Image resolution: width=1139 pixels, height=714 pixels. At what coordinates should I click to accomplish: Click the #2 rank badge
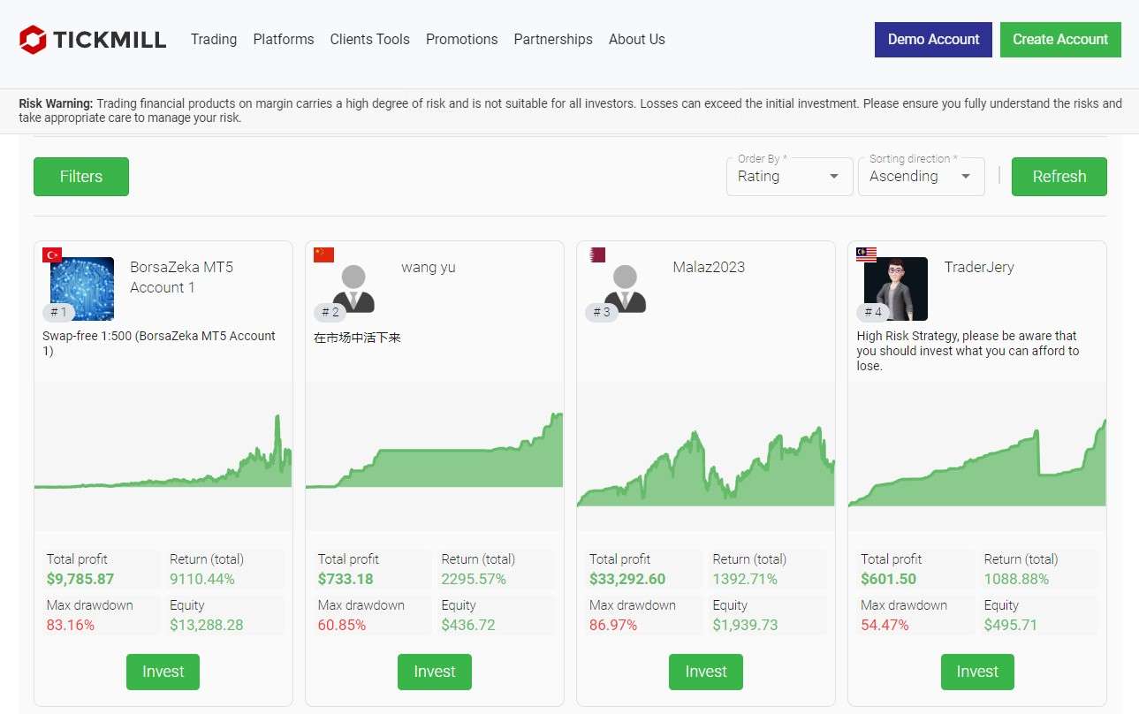[x=330, y=312]
